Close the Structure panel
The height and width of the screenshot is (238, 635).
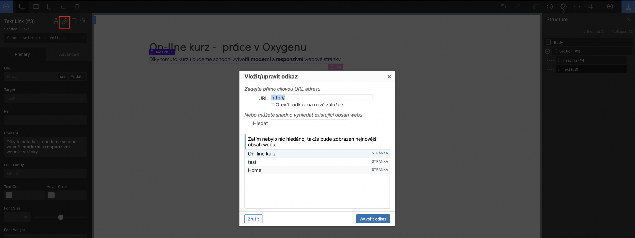point(628,19)
